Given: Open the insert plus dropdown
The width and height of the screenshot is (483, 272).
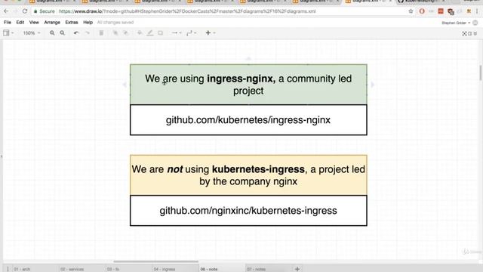Looking at the screenshot, I should click(x=210, y=32).
